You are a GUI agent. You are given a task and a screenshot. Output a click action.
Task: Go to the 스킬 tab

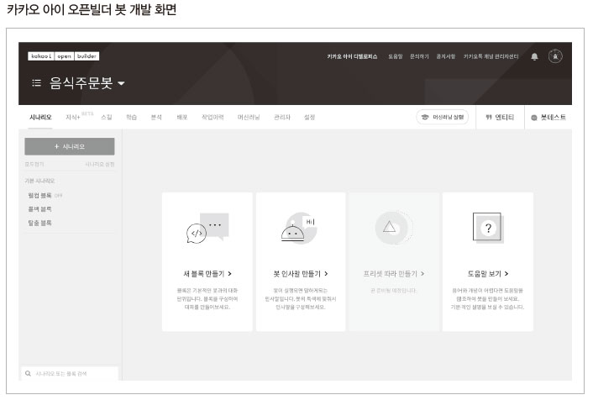[x=107, y=118]
